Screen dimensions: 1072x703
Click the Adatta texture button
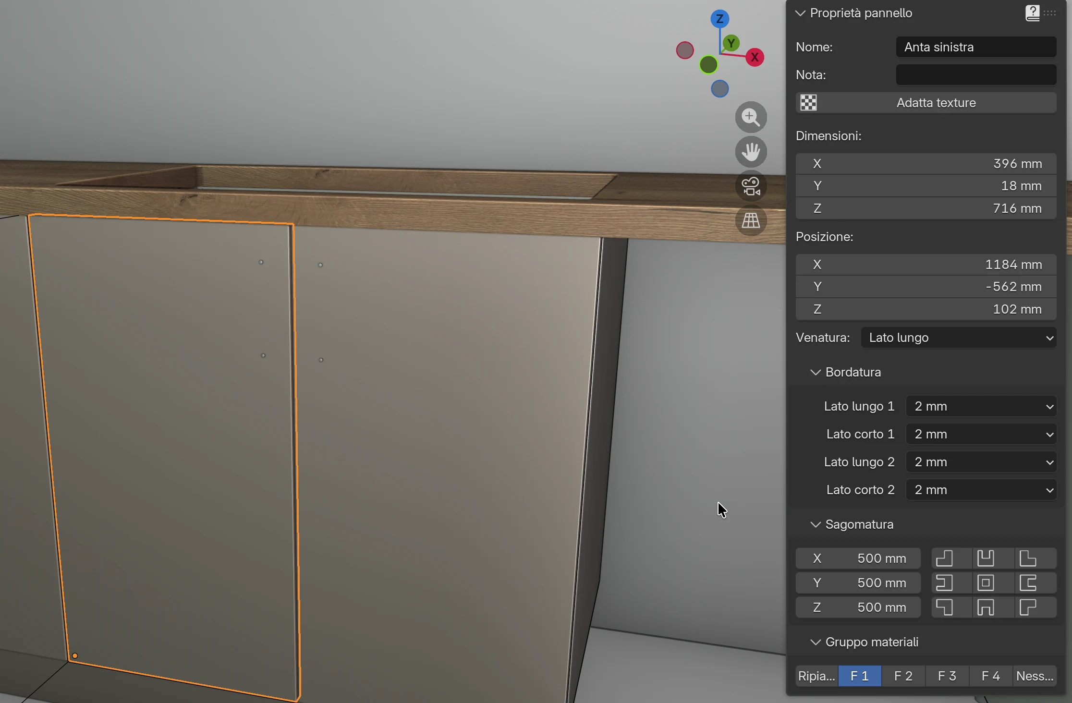[x=926, y=103]
